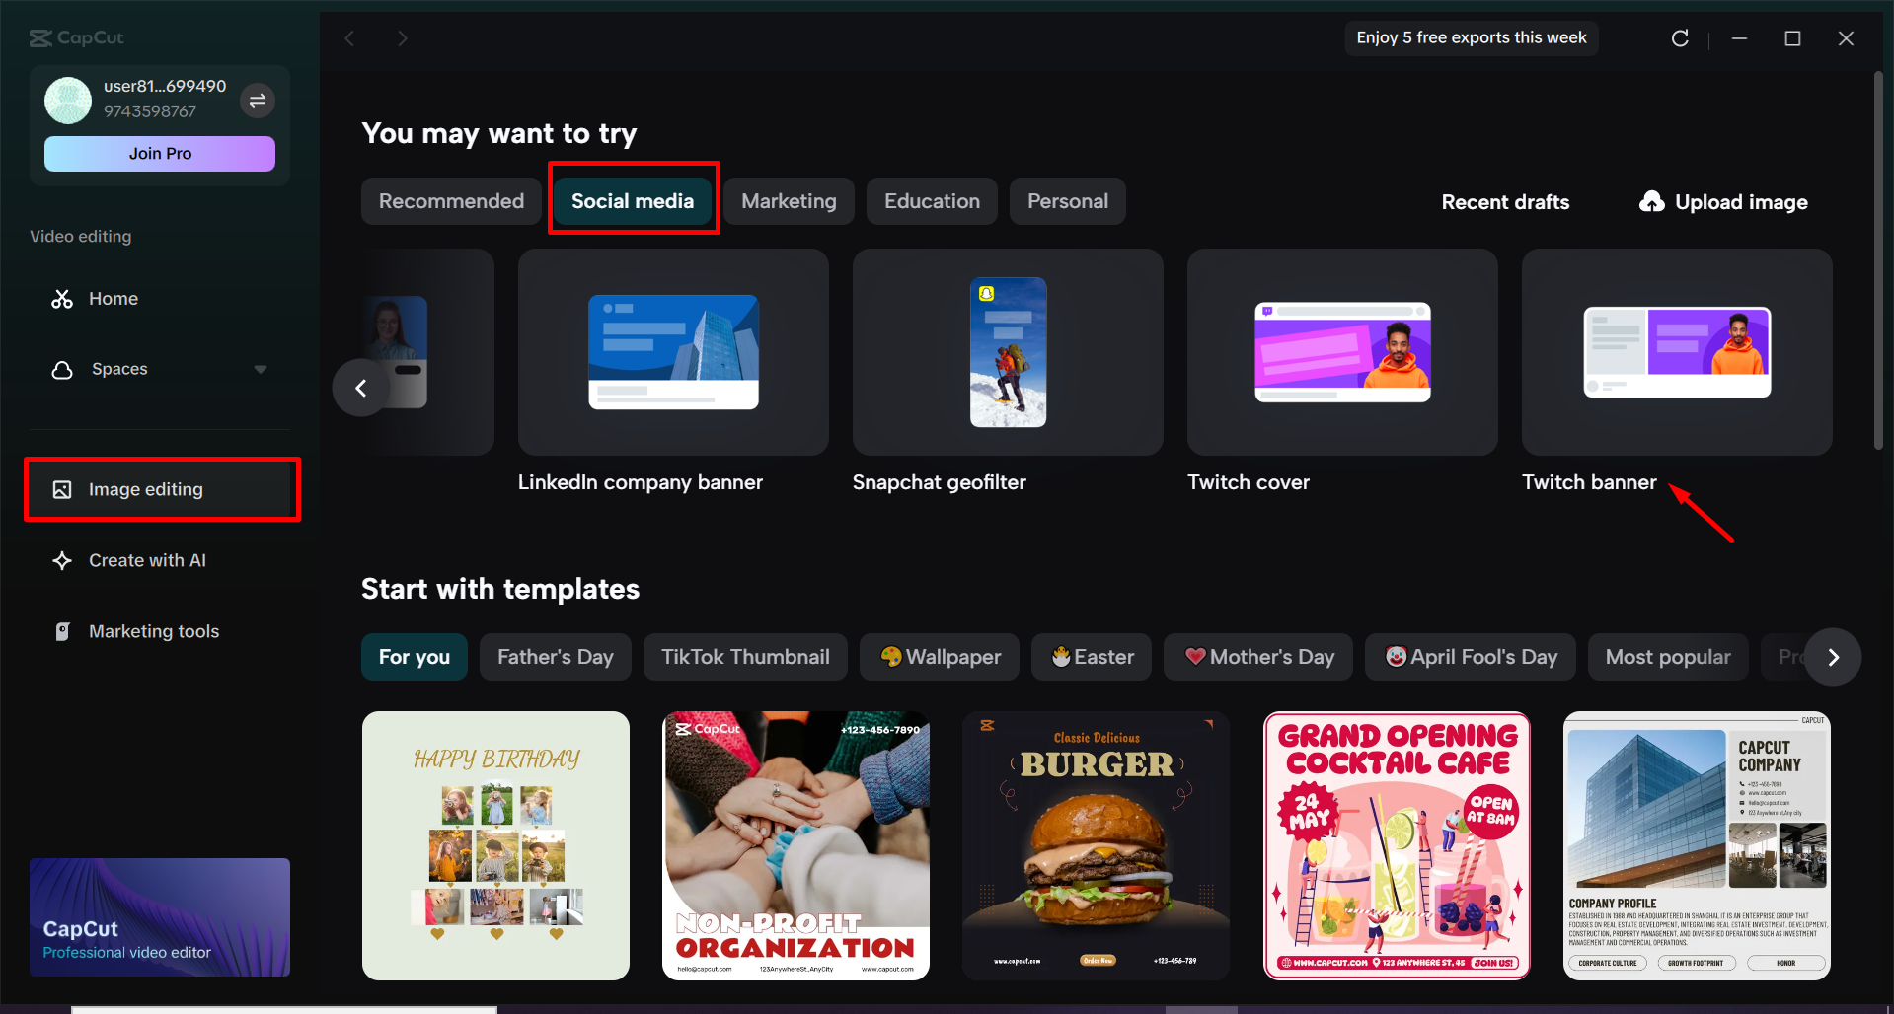
Task: Expand the Spaces dropdown chevron
Action: point(261,369)
